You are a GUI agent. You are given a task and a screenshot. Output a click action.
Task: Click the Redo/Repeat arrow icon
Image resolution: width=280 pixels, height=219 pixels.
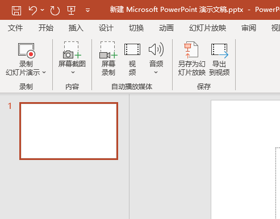(55, 10)
